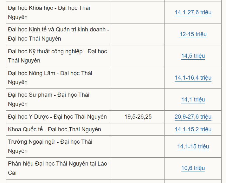Click the Đại học Y Dược name cell
Viewport: 226px width, 183px height.
click(59, 117)
